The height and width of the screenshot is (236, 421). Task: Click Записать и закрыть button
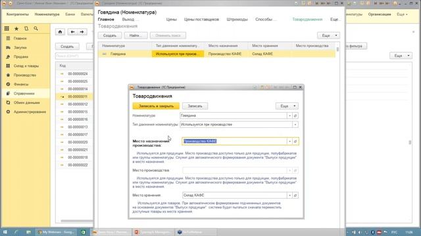156,106
